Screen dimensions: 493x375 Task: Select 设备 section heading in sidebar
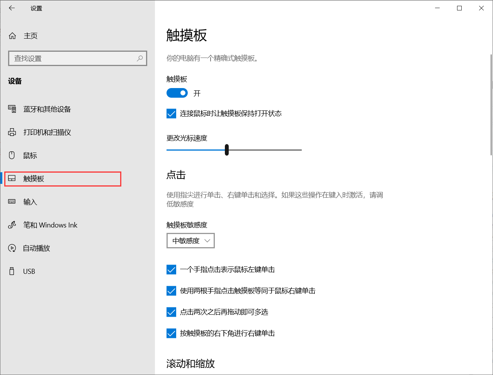15,81
